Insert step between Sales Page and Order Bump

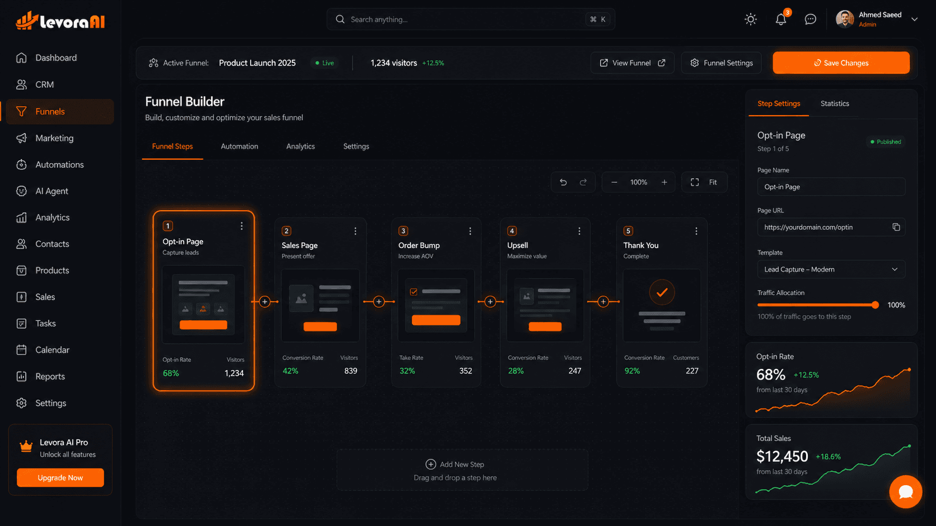point(379,302)
